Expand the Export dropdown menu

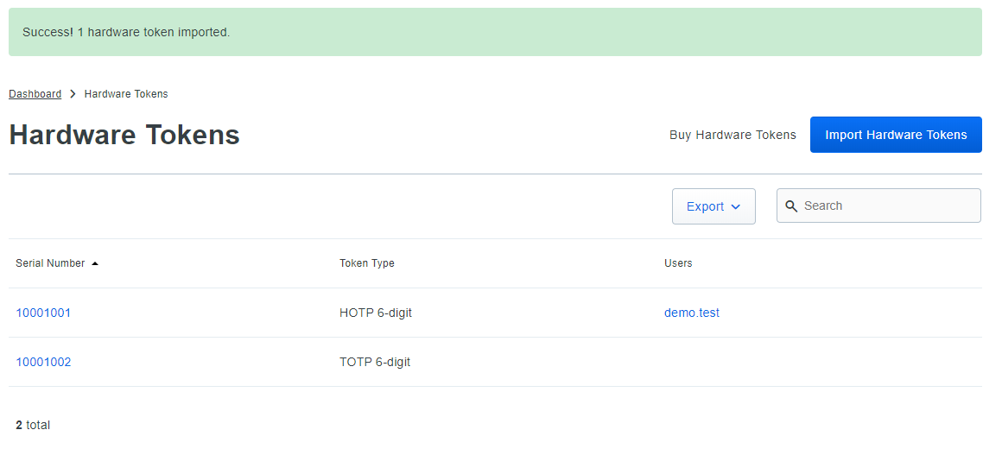click(713, 206)
